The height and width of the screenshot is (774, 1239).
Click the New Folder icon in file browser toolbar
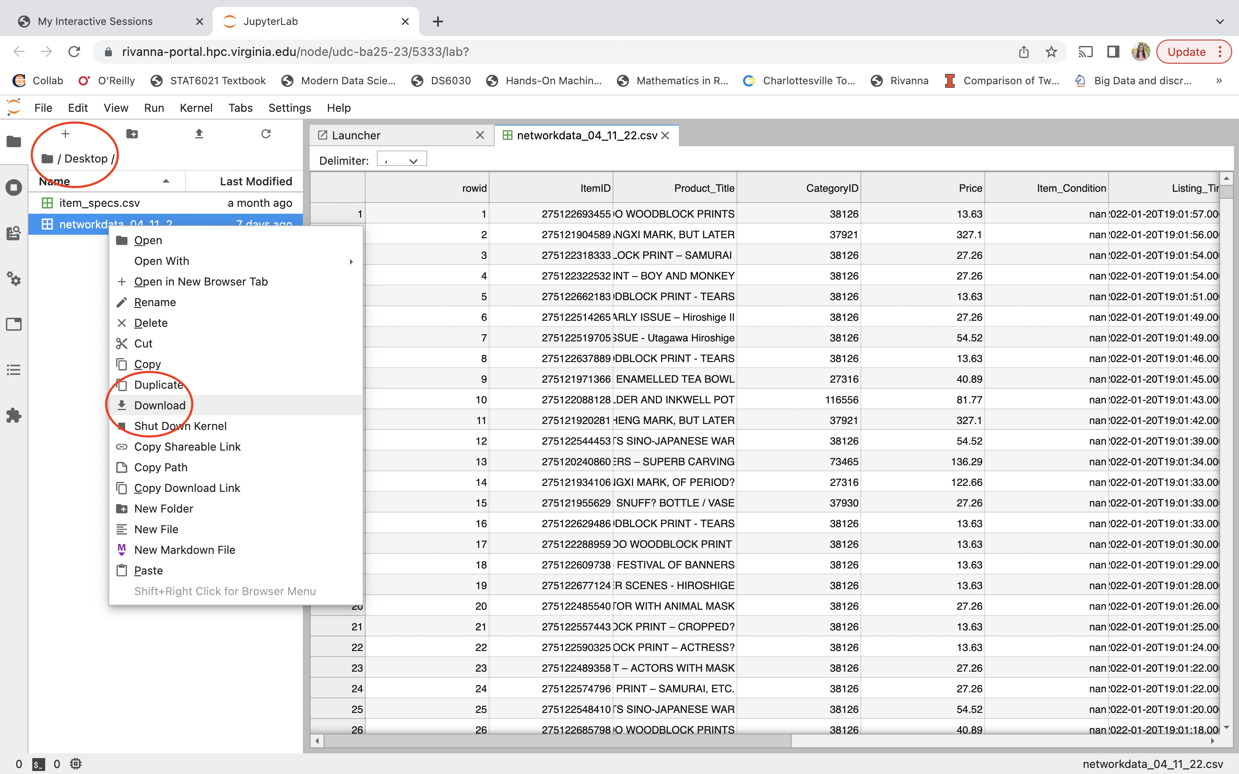(x=132, y=134)
